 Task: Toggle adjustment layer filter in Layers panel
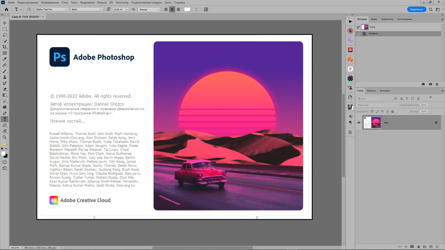point(401,99)
